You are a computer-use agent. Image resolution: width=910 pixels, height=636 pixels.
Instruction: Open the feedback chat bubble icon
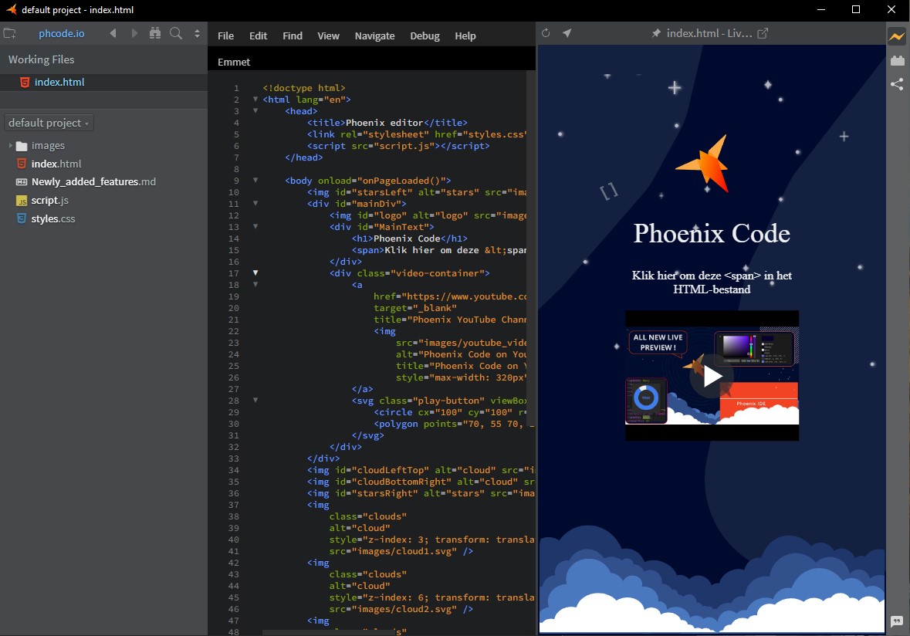[897, 621]
